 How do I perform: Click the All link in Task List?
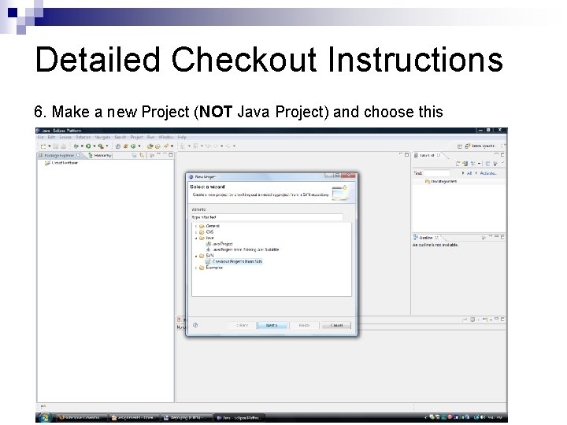point(469,173)
